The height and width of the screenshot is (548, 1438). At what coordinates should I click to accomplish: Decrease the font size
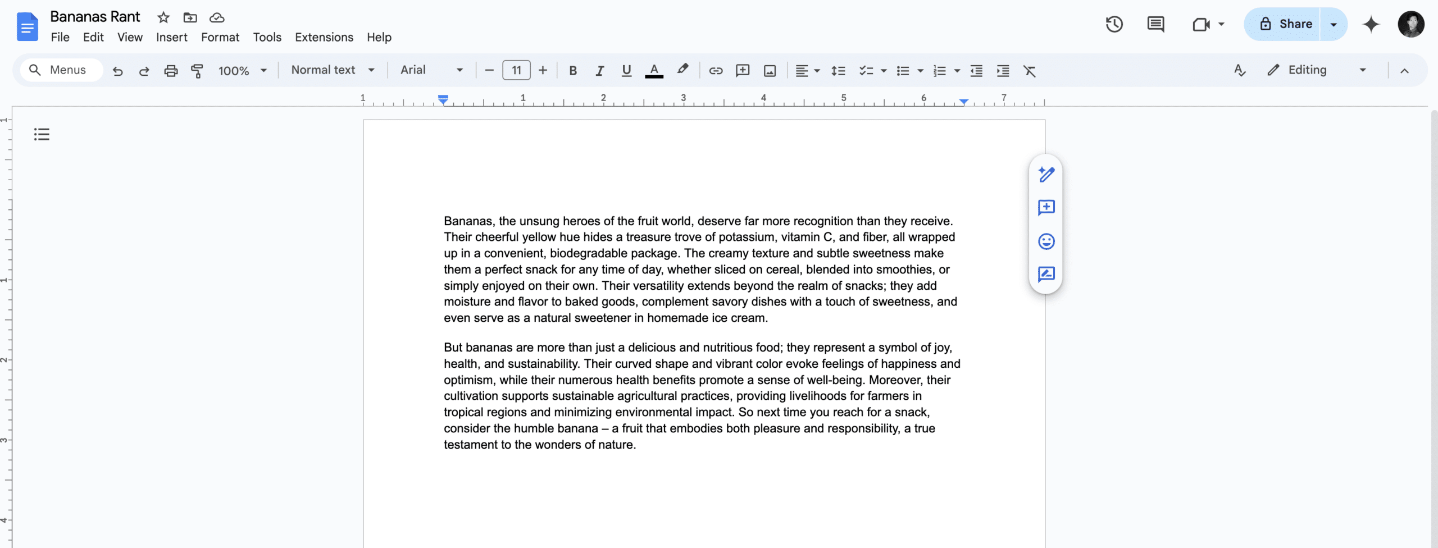[x=489, y=70]
